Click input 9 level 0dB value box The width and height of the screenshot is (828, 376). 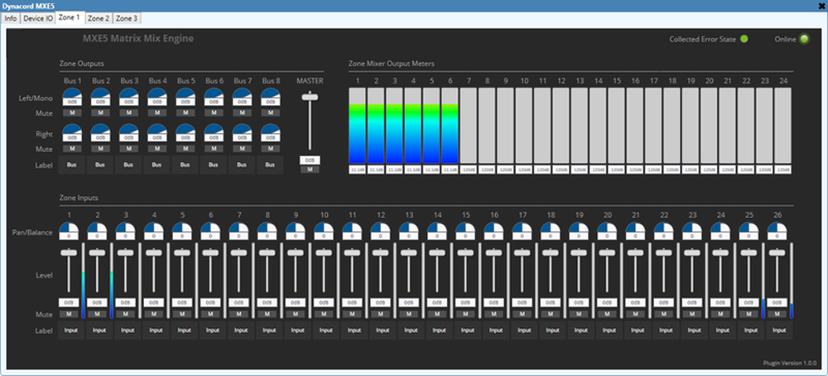(x=296, y=302)
